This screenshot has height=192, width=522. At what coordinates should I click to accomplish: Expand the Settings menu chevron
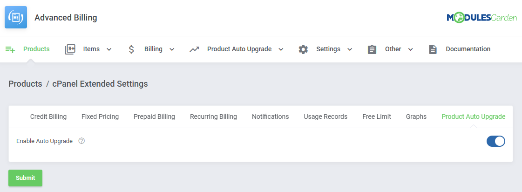click(x=350, y=49)
